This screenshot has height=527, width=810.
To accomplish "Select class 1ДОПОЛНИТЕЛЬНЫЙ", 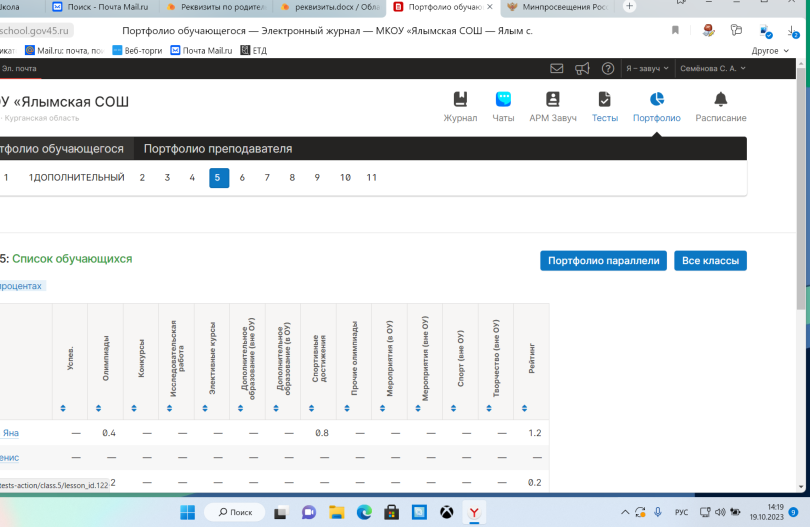I will tap(76, 177).
